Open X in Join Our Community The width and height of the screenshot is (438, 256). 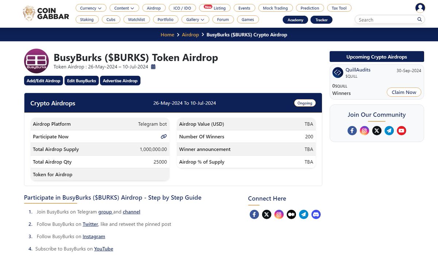[377, 130]
